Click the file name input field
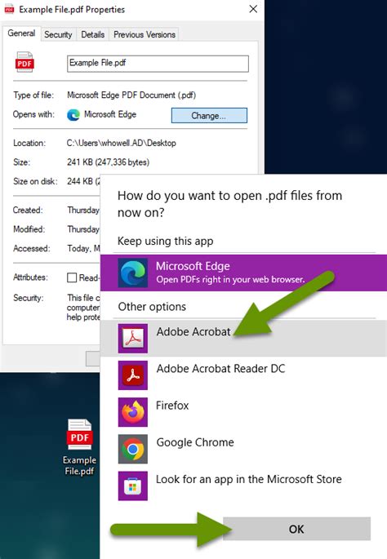Screen dimensions: 387x559 158,64
